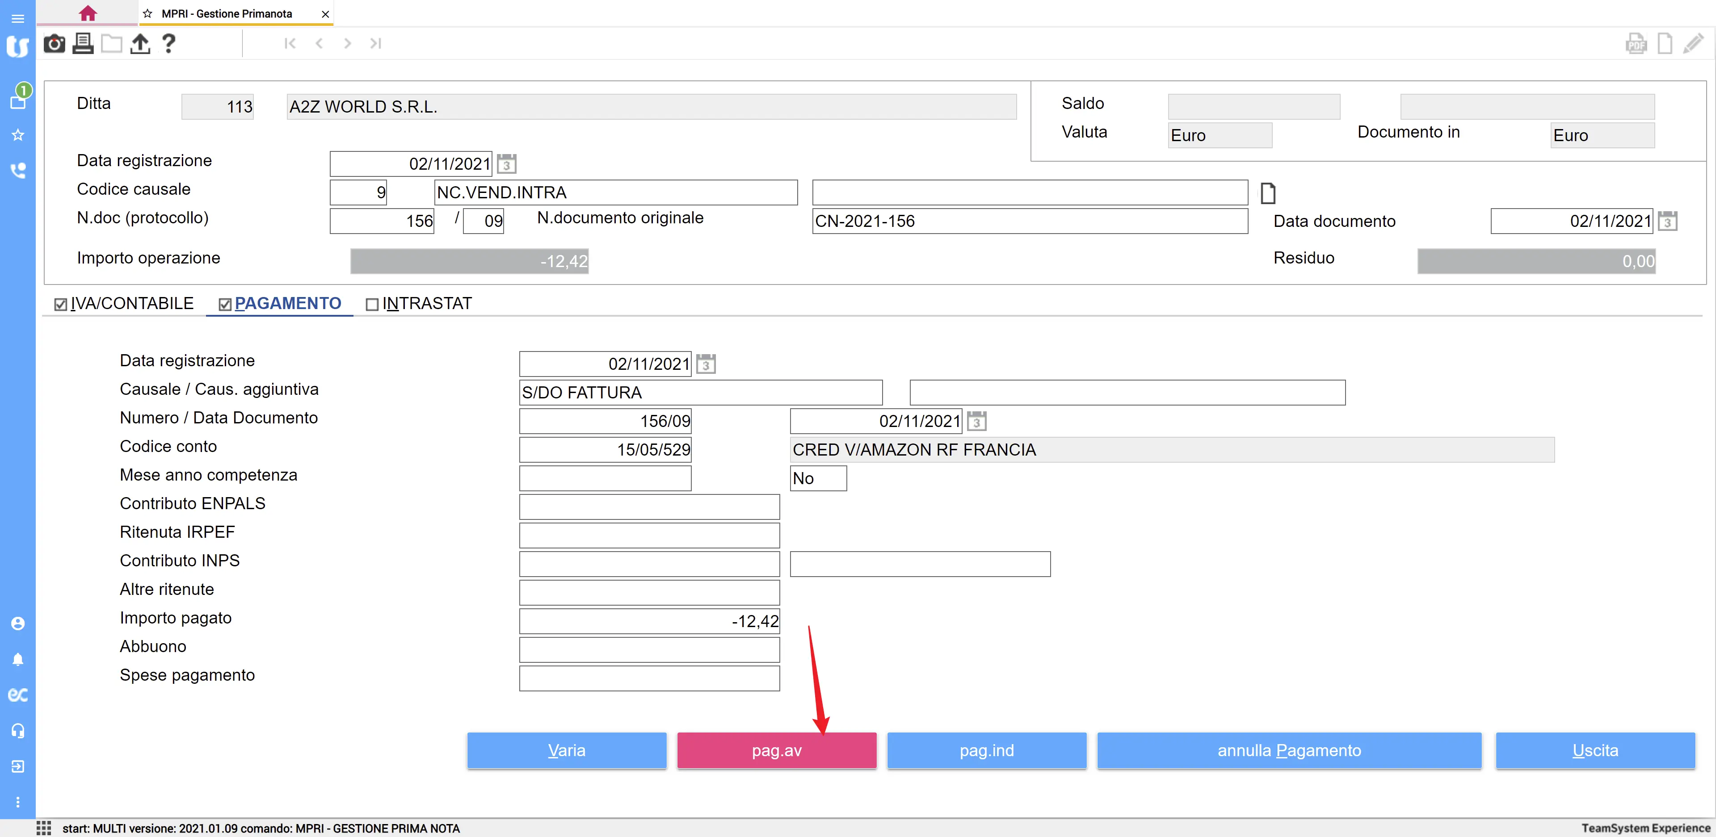
Task: Open calendar picker for Data documento
Action: pos(1667,221)
